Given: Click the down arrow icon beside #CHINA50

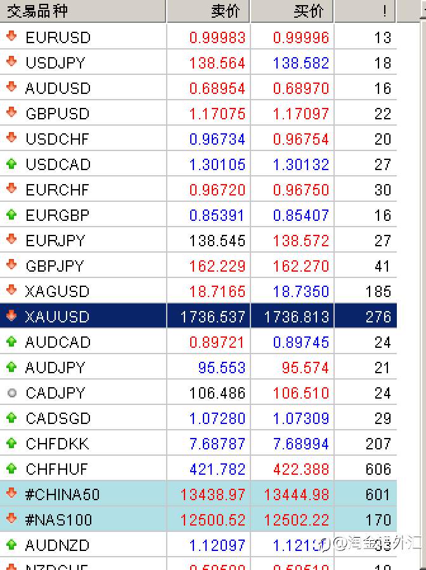Looking at the screenshot, I should [11, 493].
